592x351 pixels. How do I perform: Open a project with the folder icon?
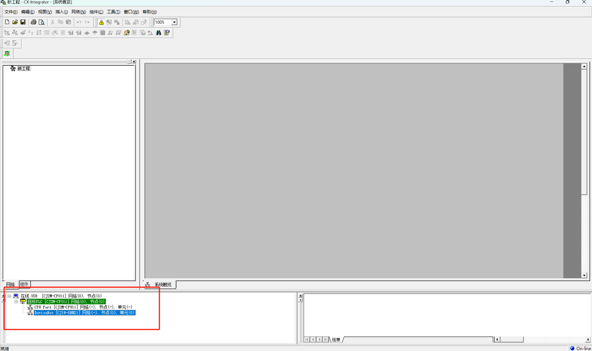click(15, 22)
